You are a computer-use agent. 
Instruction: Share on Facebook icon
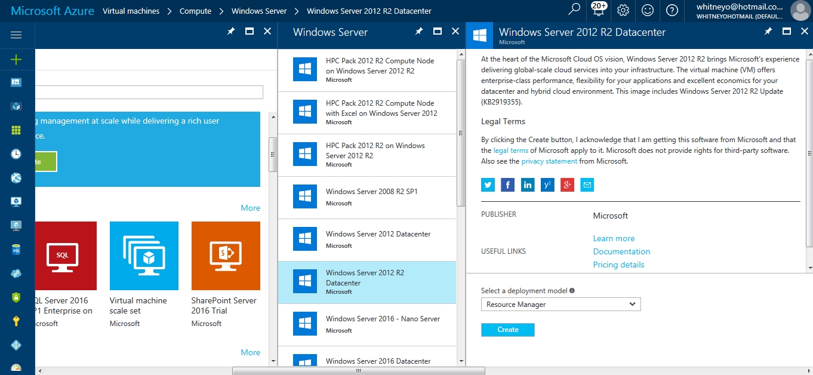508,185
